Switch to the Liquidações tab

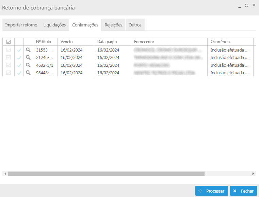[x=54, y=25]
